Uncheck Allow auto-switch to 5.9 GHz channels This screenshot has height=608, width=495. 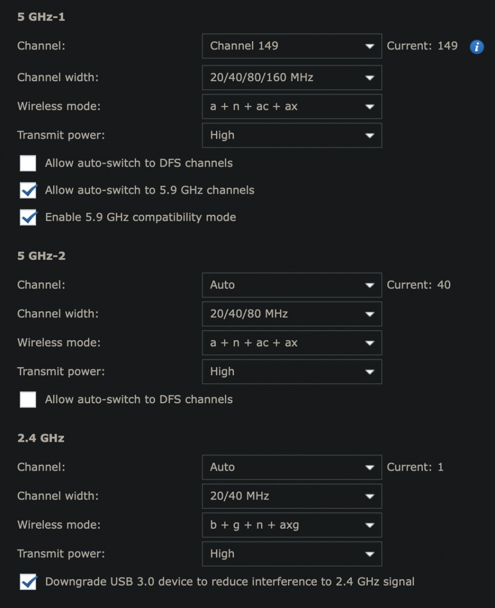[28, 190]
